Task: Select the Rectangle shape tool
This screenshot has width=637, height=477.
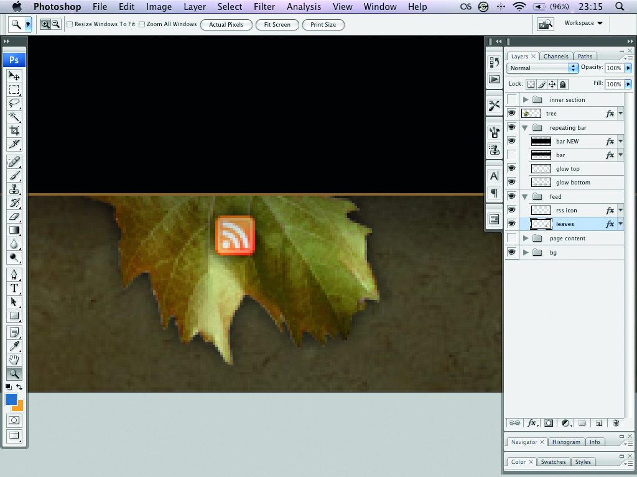Action: point(14,316)
